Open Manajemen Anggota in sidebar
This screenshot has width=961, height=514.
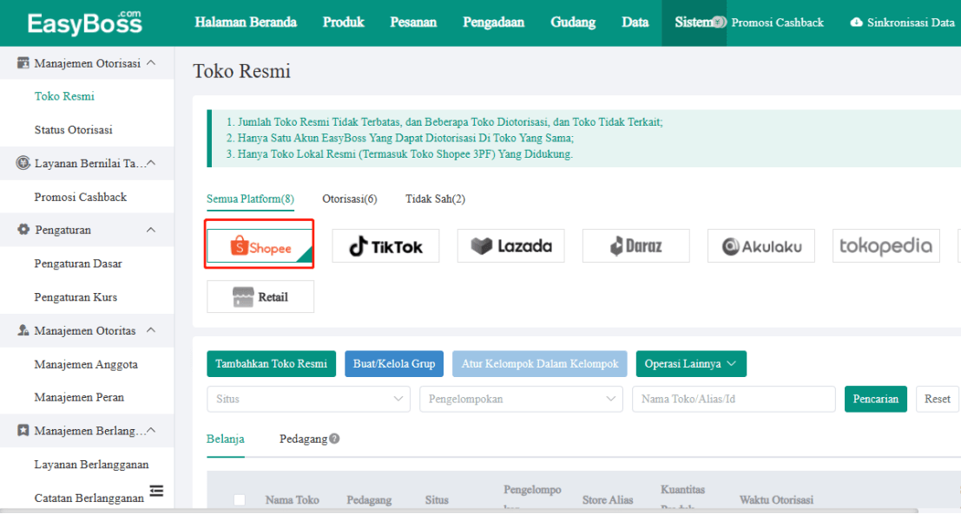pyautogui.click(x=86, y=365)
